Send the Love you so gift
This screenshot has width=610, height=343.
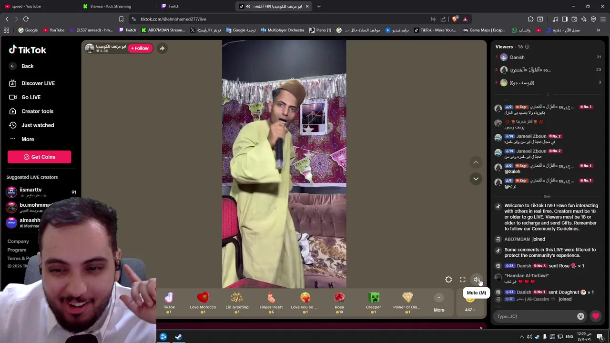[305, 303]
